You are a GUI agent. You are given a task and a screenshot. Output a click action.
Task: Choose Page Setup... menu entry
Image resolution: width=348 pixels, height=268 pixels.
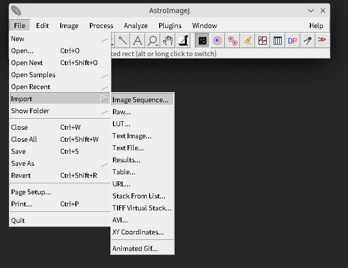click(x=60, y=192)
